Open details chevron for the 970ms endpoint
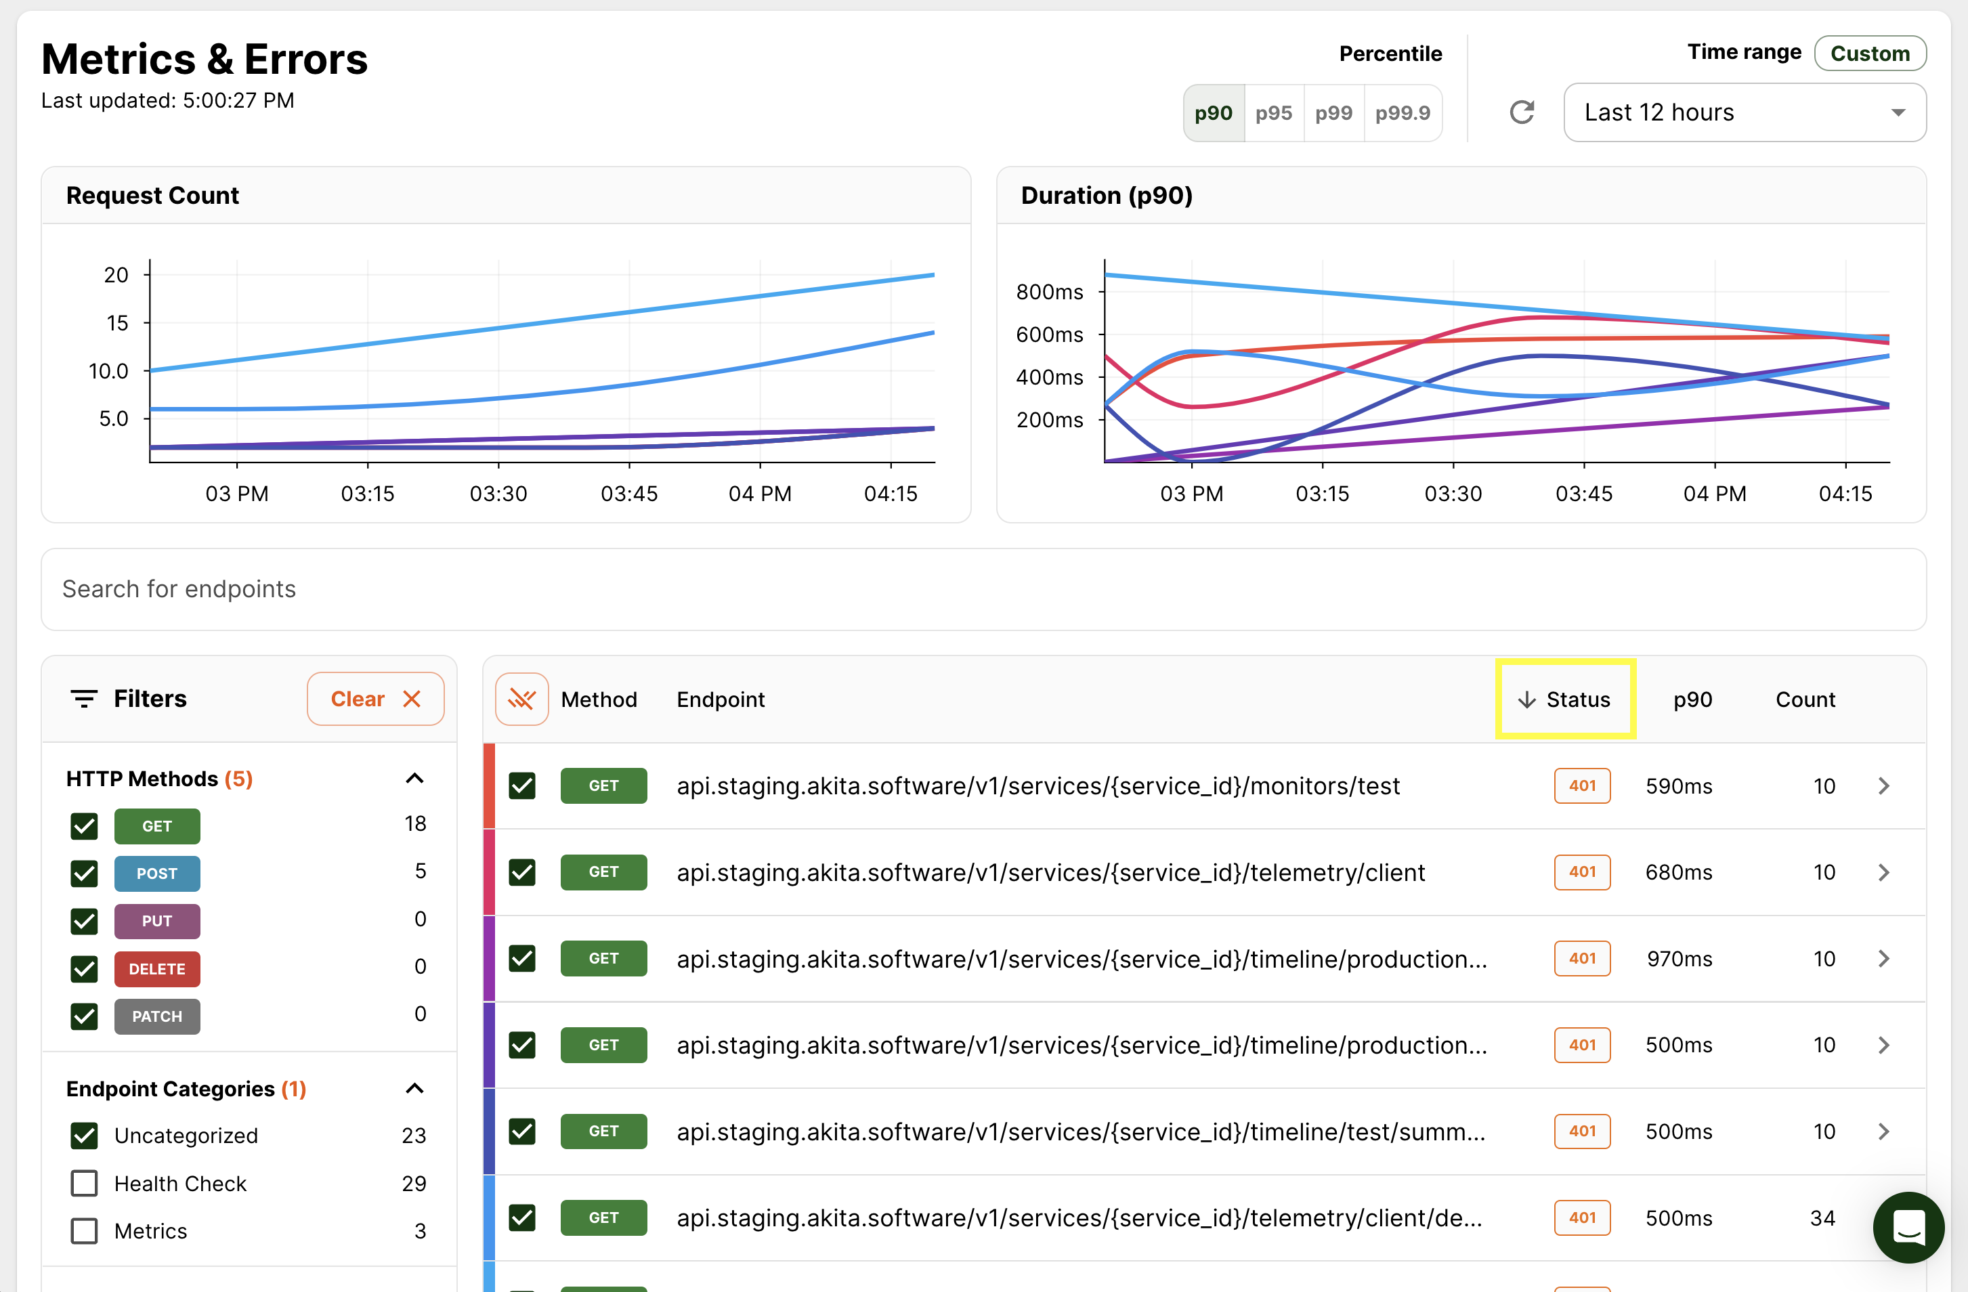This screenshot has height=1292, width=1968. 1883,959
